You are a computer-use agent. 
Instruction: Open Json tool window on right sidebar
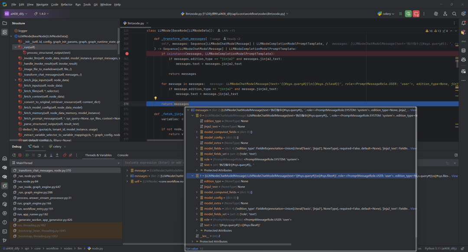tap(463, 41)
